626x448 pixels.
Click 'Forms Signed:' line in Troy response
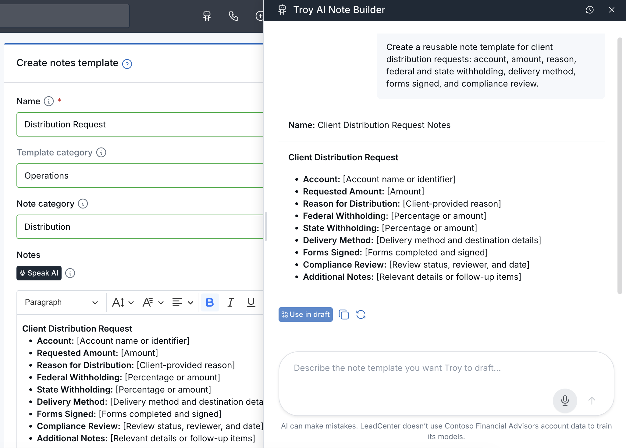[395, 252]
